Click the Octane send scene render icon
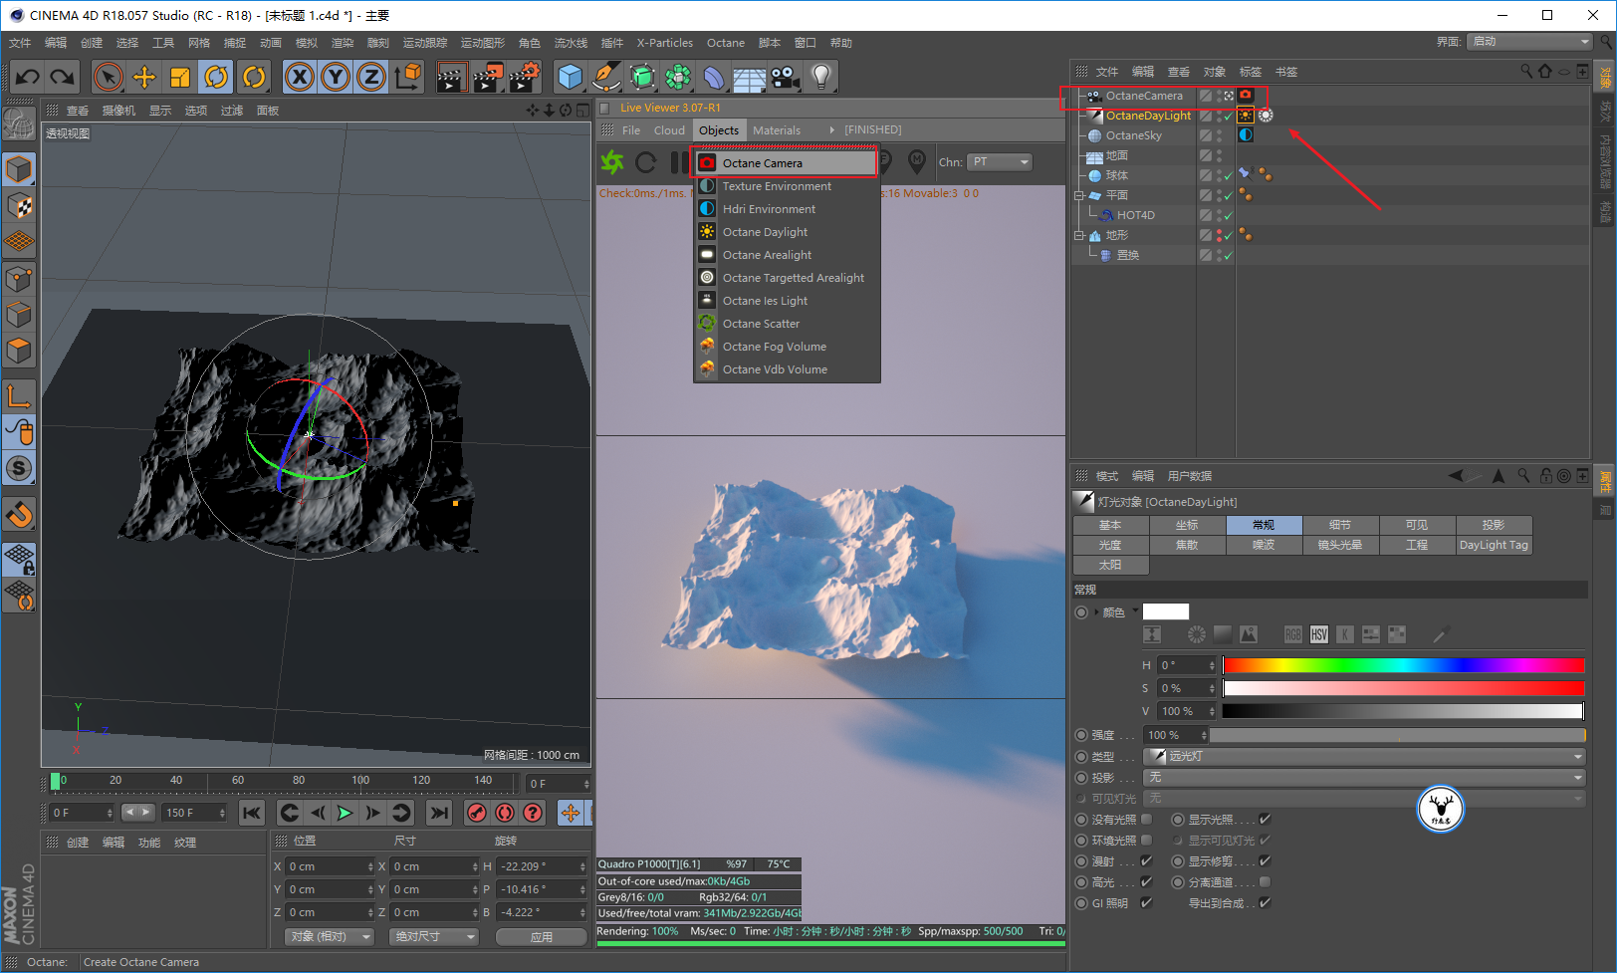This screenshot has width=1617, height=973. point(612,161)
